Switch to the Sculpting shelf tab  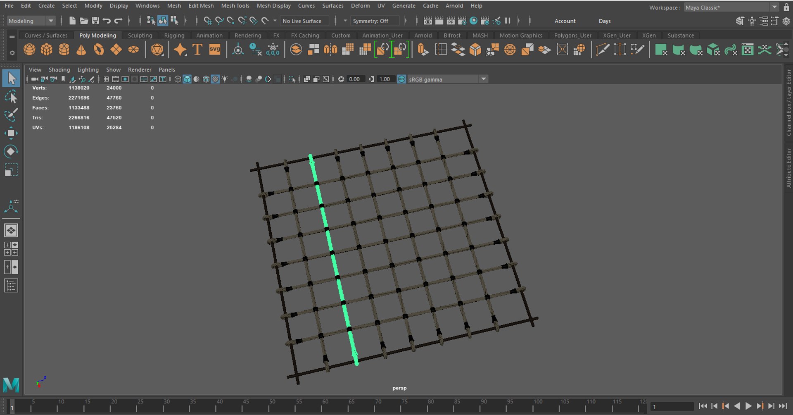[140, 36]
